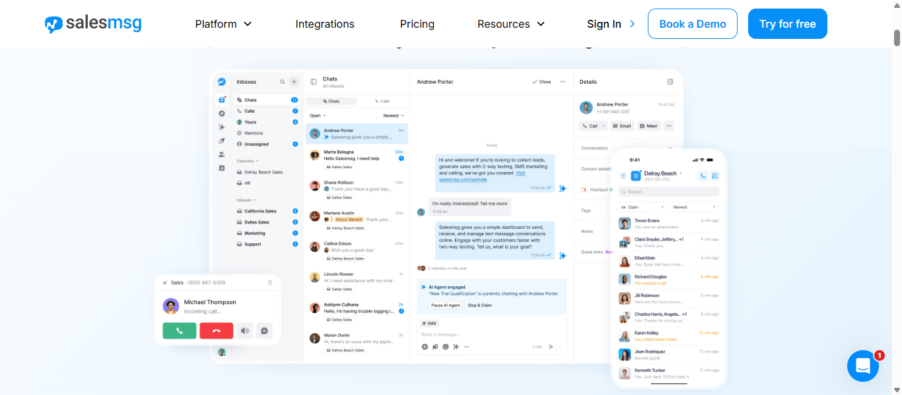
Task: Open the live chat widget bubble
Action: (x=863, y=366)
